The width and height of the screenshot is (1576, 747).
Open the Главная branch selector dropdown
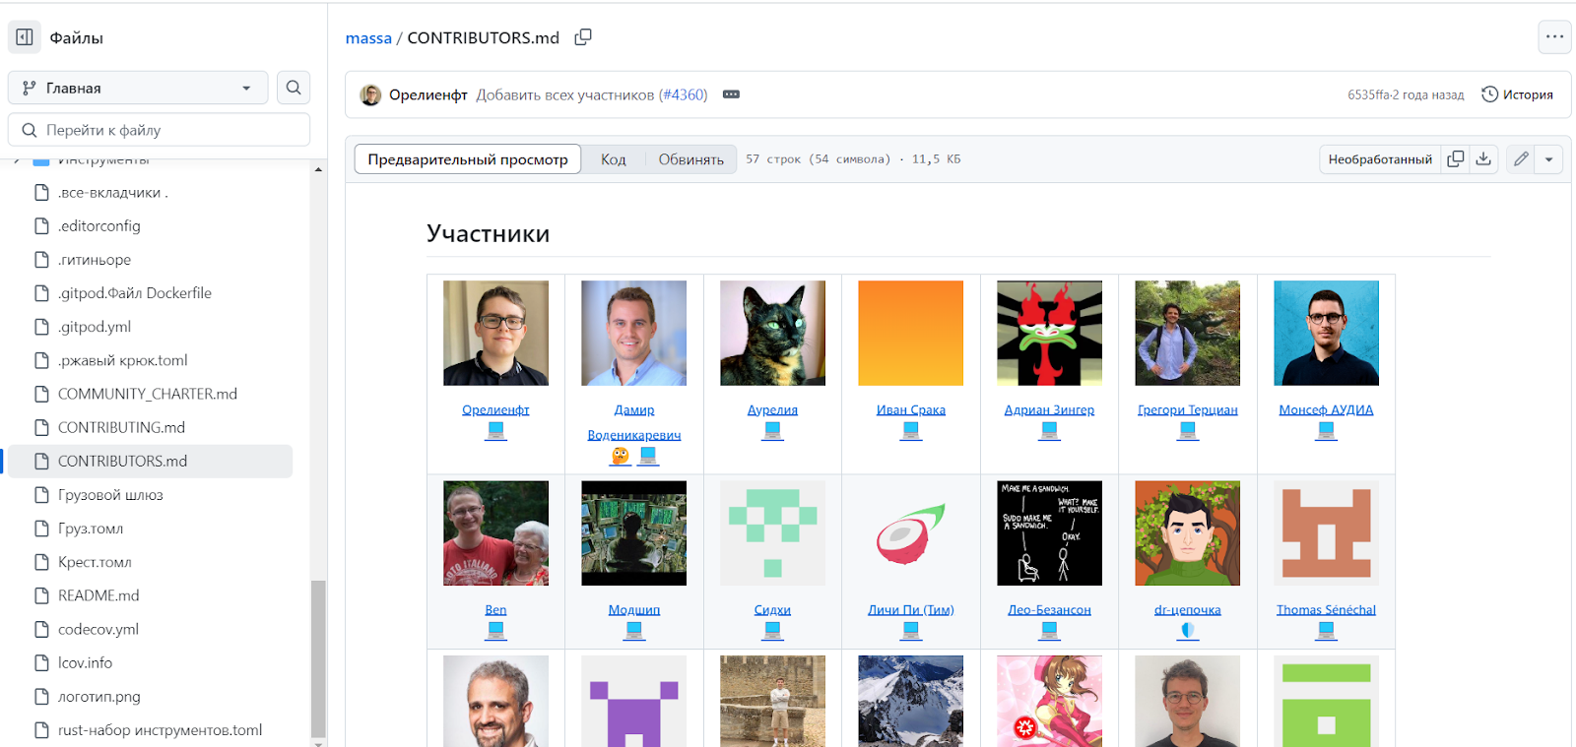point(138,88)
